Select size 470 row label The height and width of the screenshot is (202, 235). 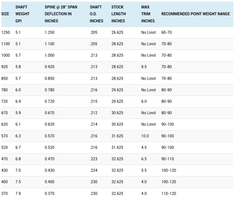pos(4,159)
